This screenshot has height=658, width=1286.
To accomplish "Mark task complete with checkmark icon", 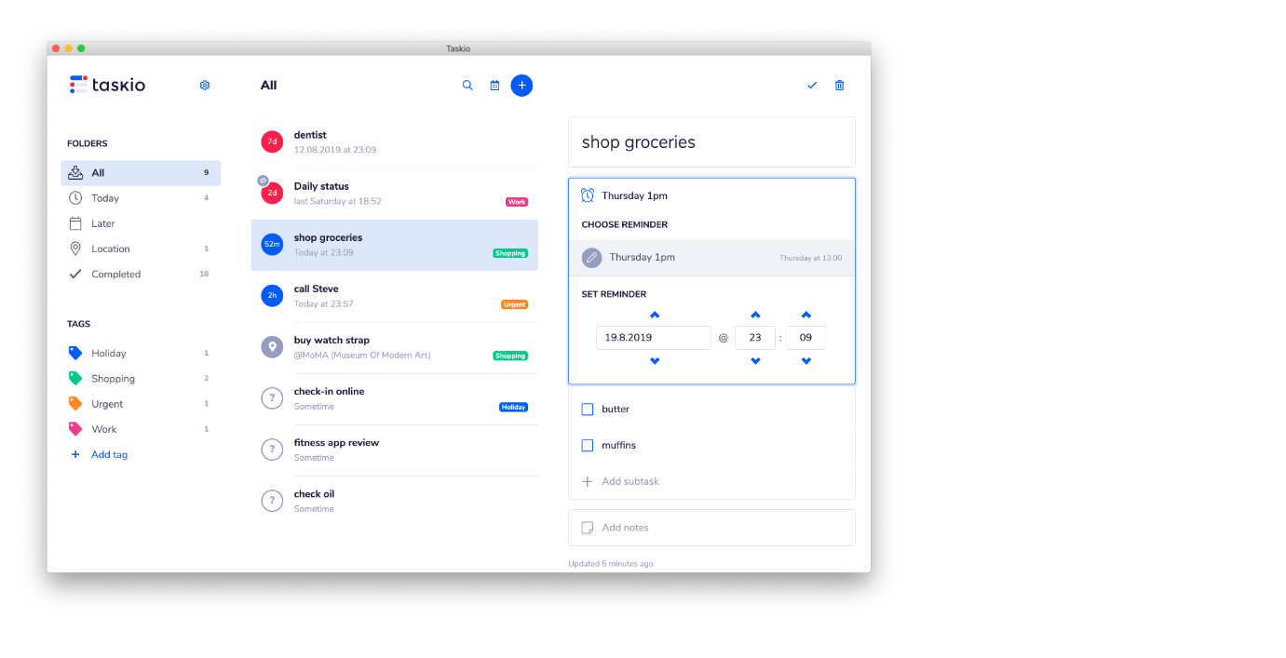I will tap(812, 85).
